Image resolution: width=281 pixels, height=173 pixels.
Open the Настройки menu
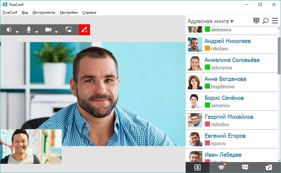[69, 12]
